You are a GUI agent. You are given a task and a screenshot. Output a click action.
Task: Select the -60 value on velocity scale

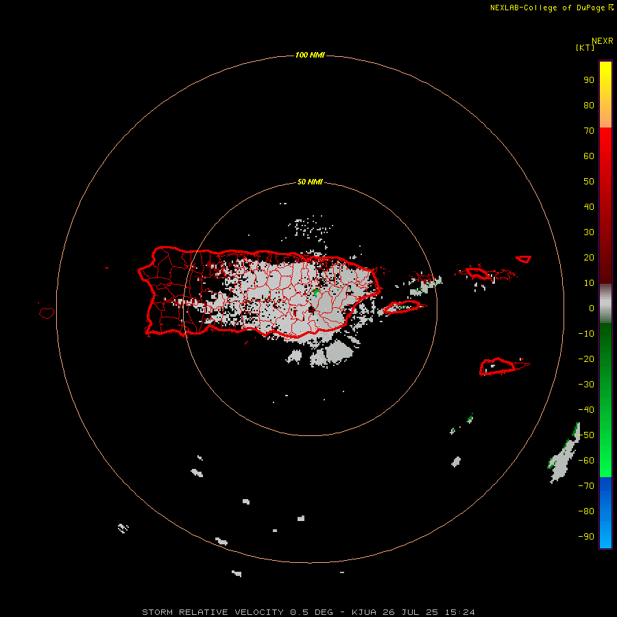[586, 461]
